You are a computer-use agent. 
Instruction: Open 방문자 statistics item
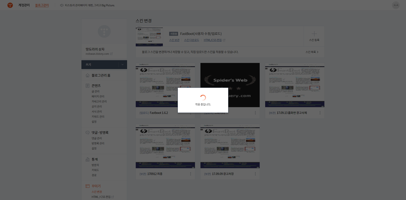coord(95,165)
